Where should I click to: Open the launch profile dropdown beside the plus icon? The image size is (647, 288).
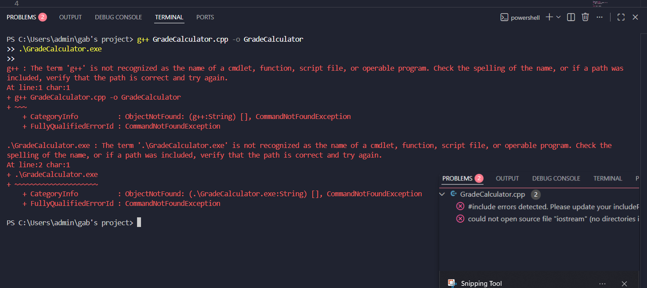tap(558, 17)
